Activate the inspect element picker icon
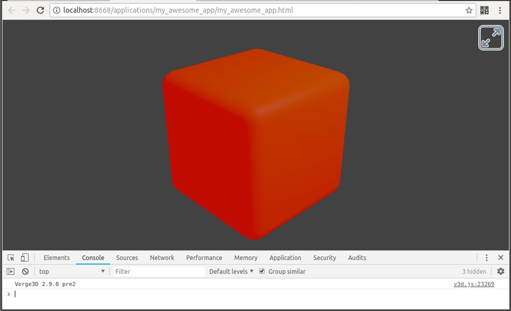Image resolution: width=511 pixels, height=311 pixels. (x=11, y=258)
